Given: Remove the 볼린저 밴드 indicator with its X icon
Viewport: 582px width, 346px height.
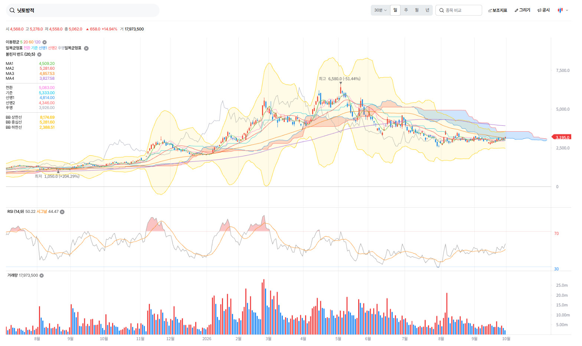Looking at the screenshot, I should 39,55.
